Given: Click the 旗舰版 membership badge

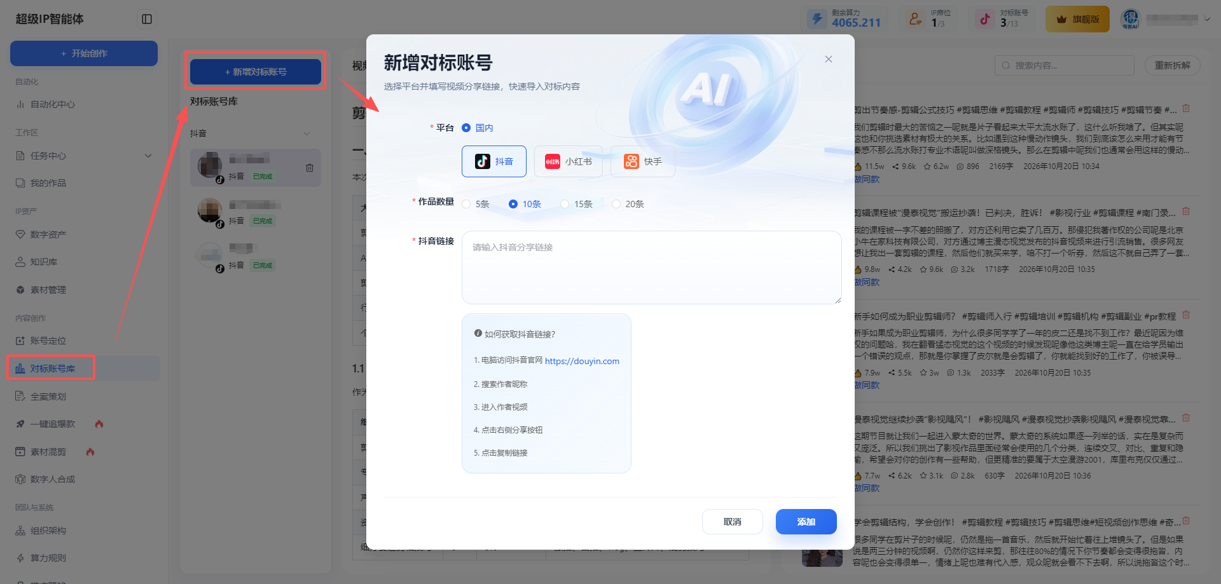Looking at the screenshot, I should tap(1077, 19).
